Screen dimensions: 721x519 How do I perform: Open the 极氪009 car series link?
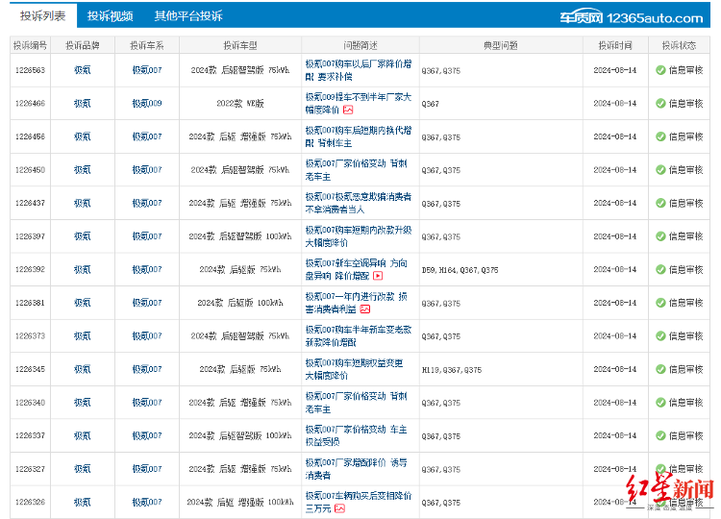tap(147, 103)
